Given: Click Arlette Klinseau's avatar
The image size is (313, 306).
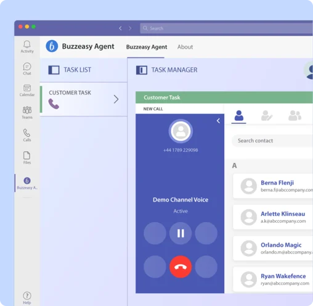Looking at the screenshot, I should pyautogui.click(x=249, y=217).
